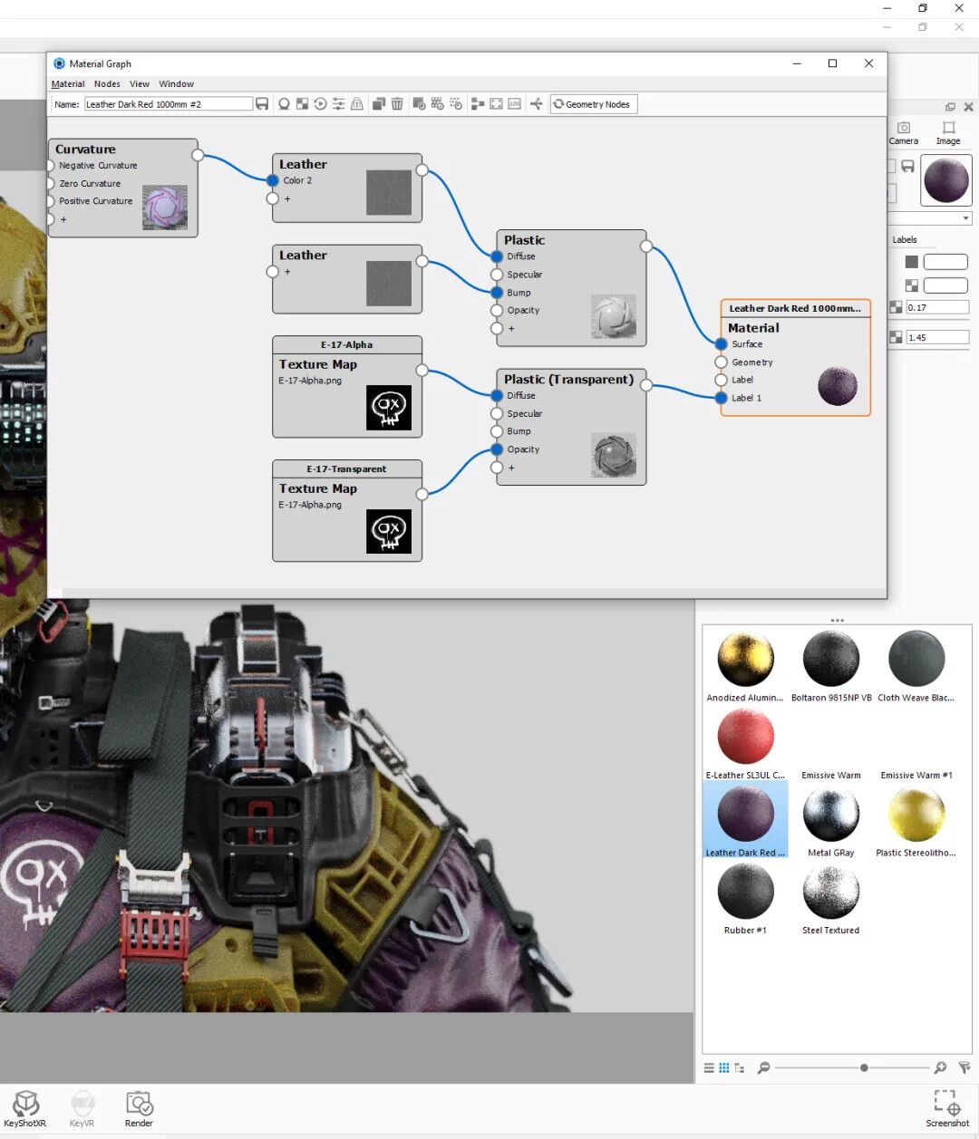This screenshot has width=979, height=1139.
Task: Click Surface socket on Material node
Action: click(721, 344)
